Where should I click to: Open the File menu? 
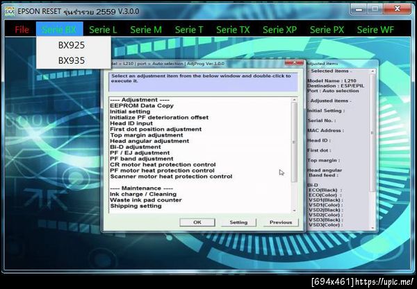click(22, 29)
